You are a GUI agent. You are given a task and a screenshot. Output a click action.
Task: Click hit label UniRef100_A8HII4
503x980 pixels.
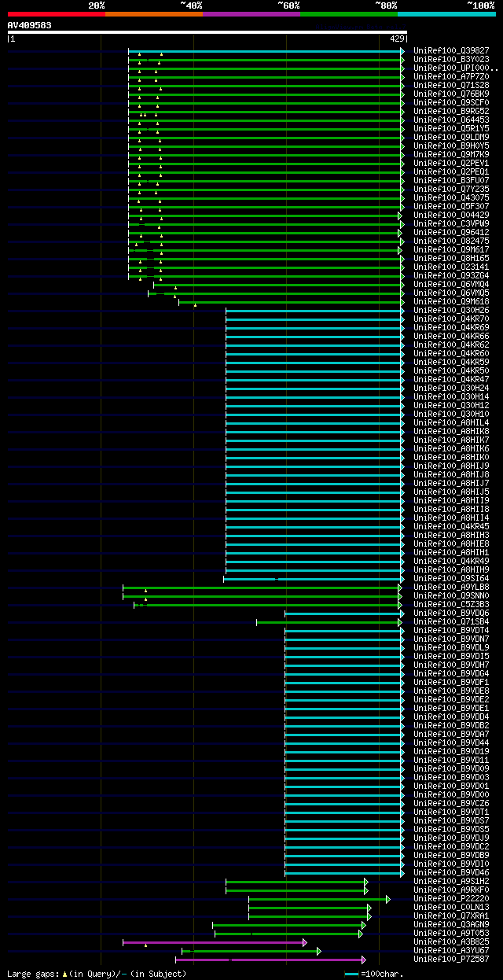coord(451,518)
